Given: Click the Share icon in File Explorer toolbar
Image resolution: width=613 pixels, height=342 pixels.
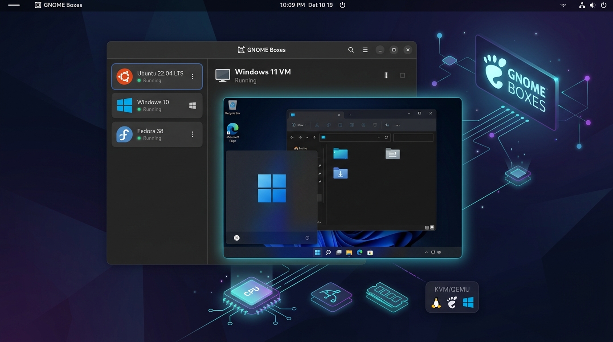Looking at the screenshot, I should click(x=363, y=125).
